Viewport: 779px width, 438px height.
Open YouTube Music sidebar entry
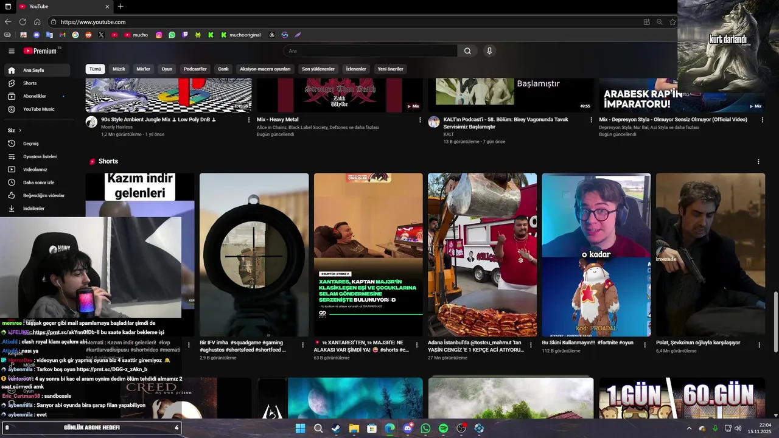coord(37,109)
